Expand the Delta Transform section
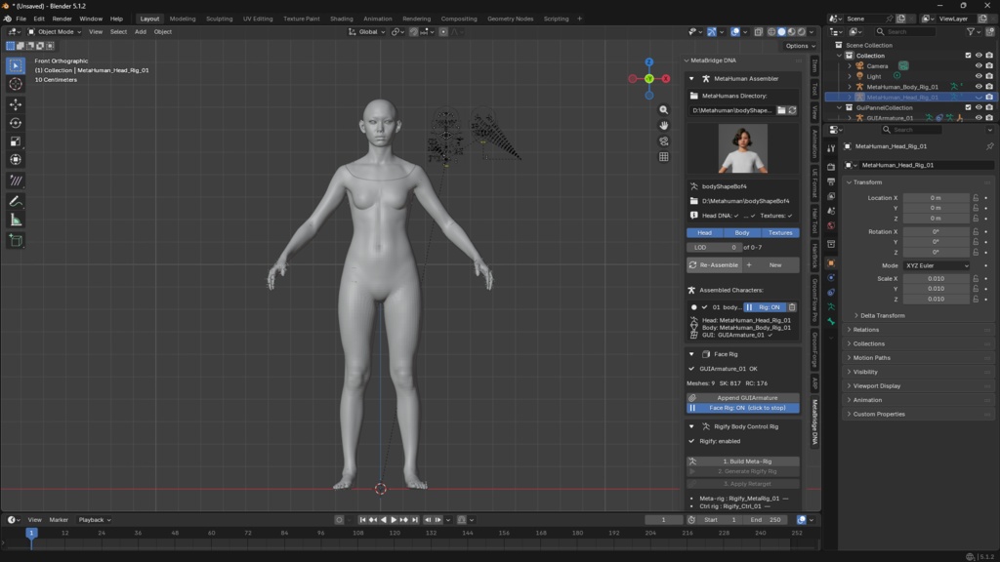The image size is (1000, 562). pos(882,315)
